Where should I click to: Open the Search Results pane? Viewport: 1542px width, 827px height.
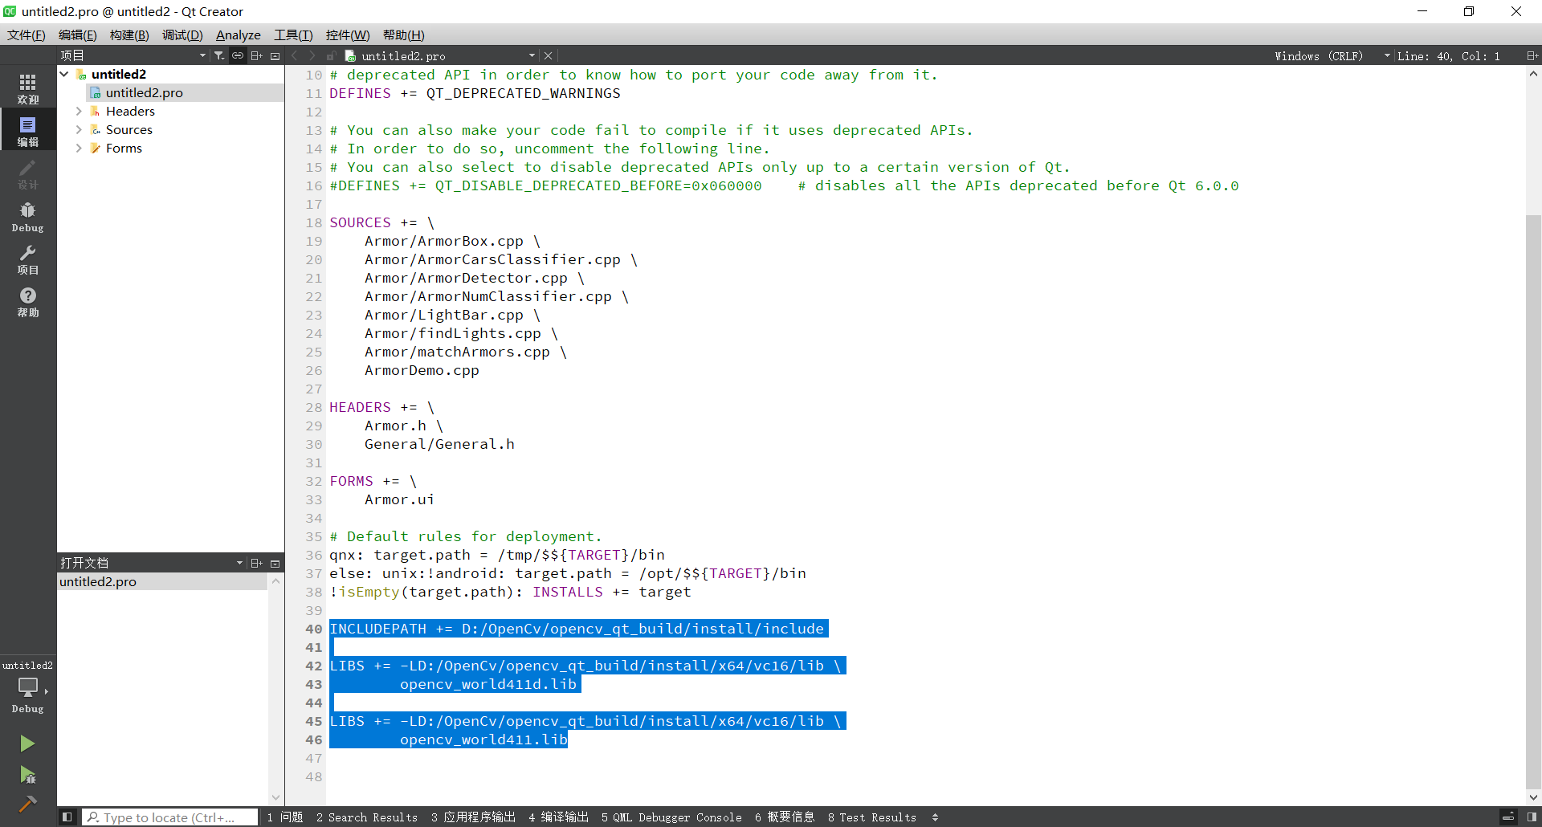[x=367, y=817]
